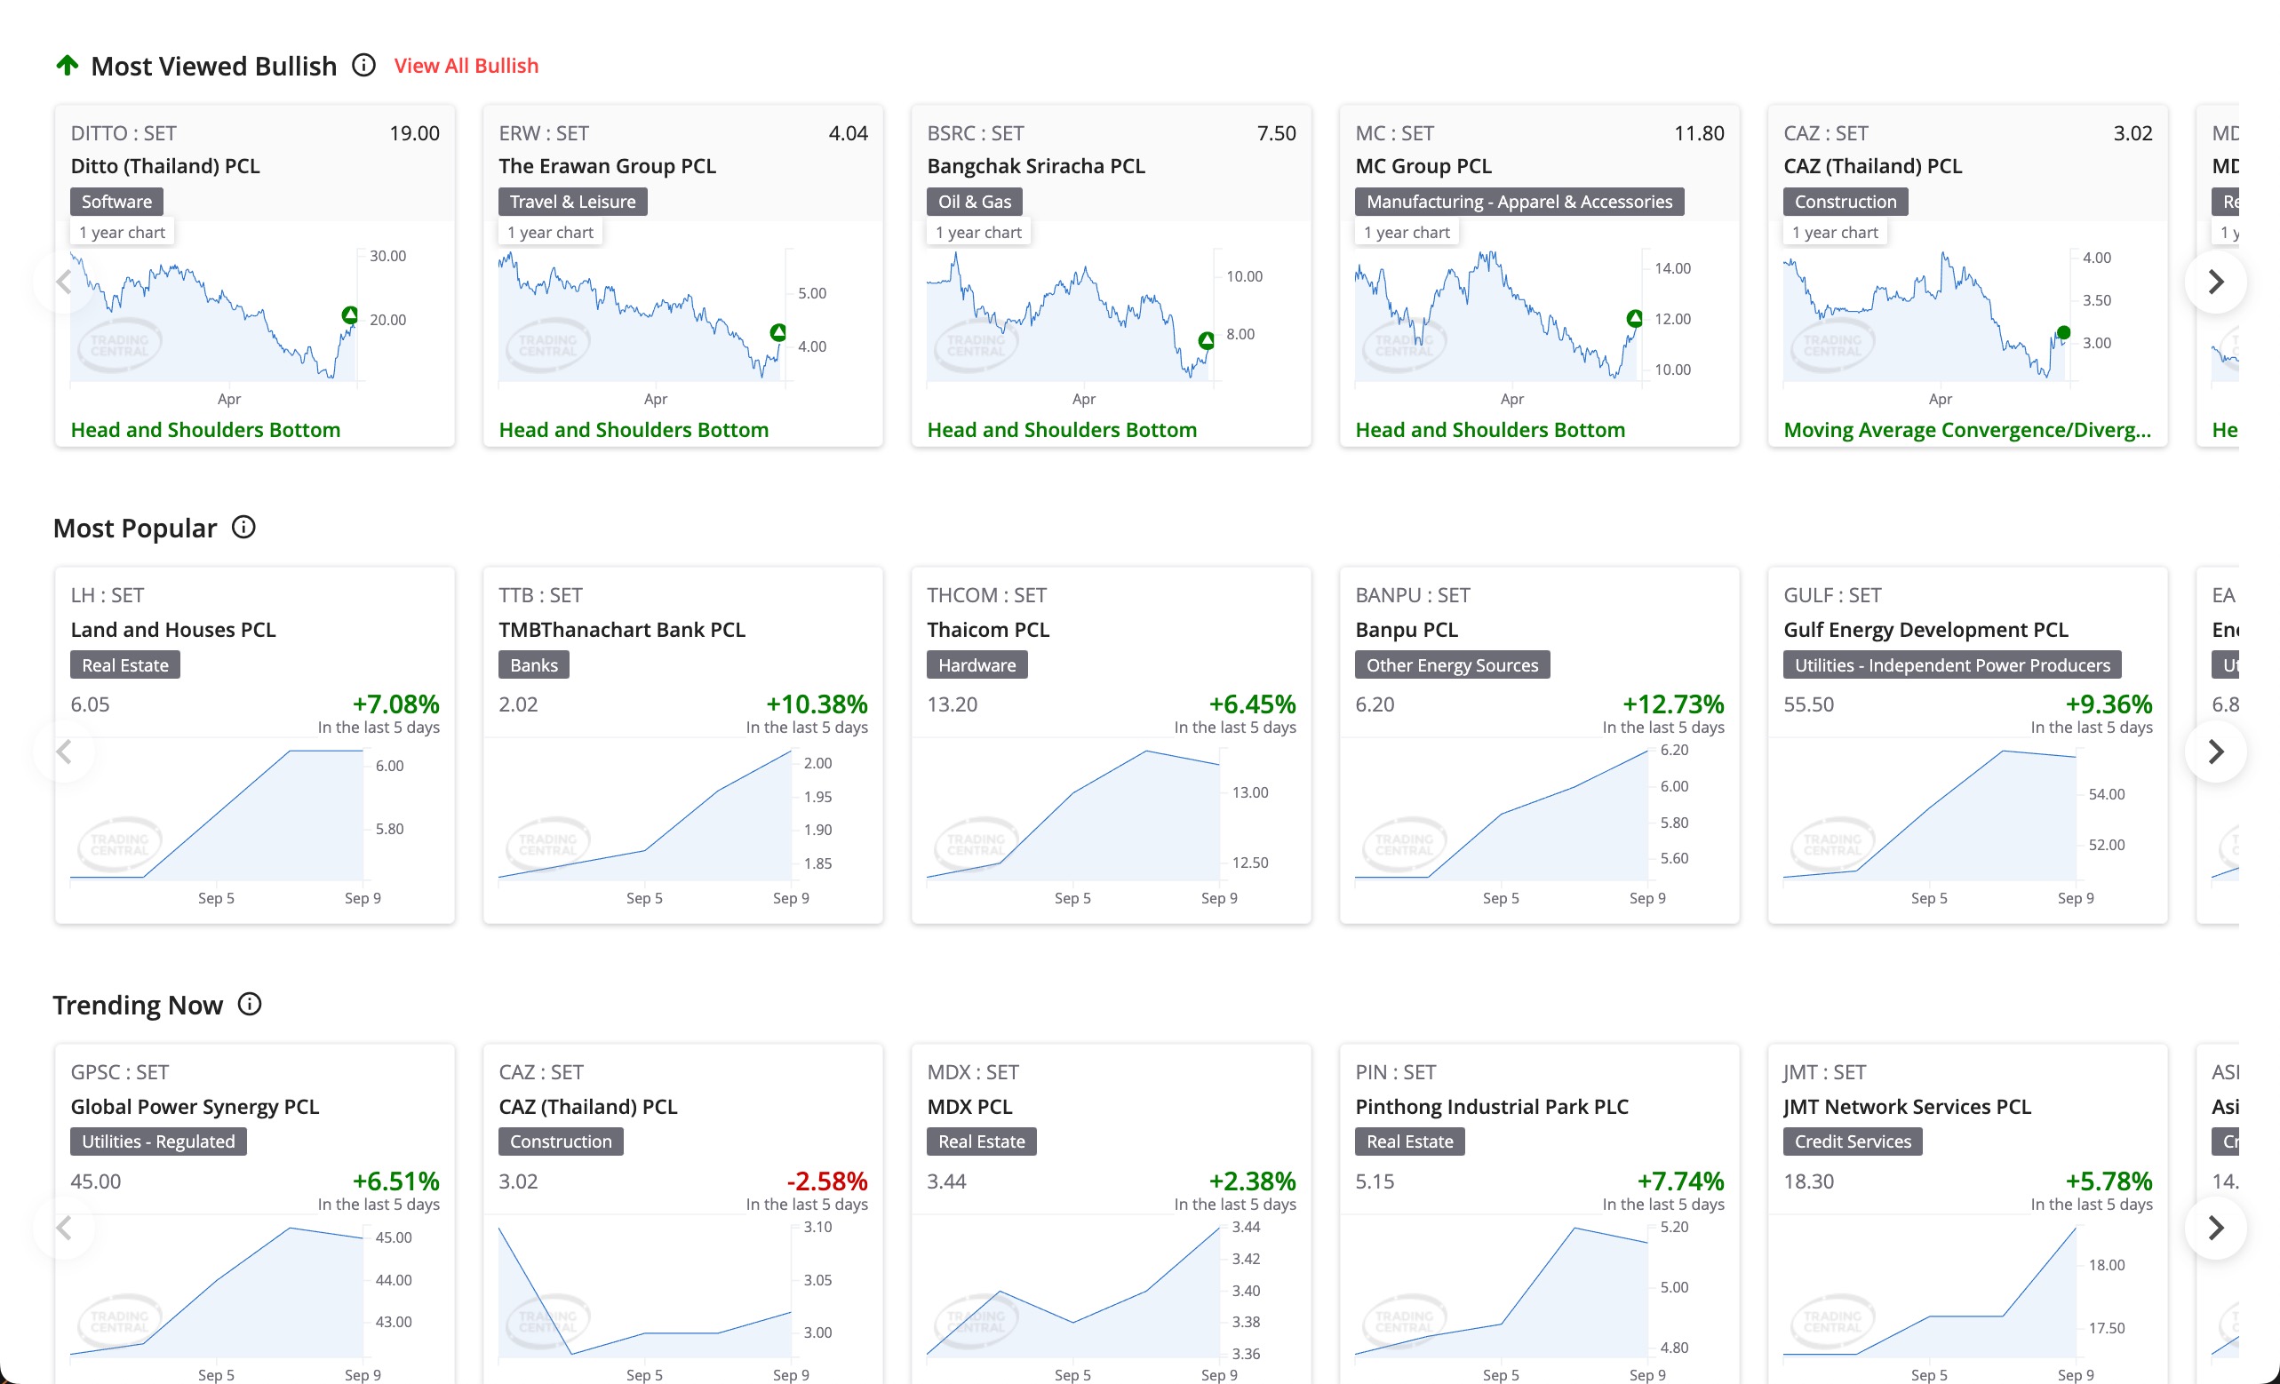Select the Software sector tag
This screenshot has width=2280, height=1384.
pos(116,202)
